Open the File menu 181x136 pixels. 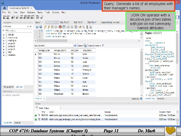pyautogui.click(x=4, y=12)
